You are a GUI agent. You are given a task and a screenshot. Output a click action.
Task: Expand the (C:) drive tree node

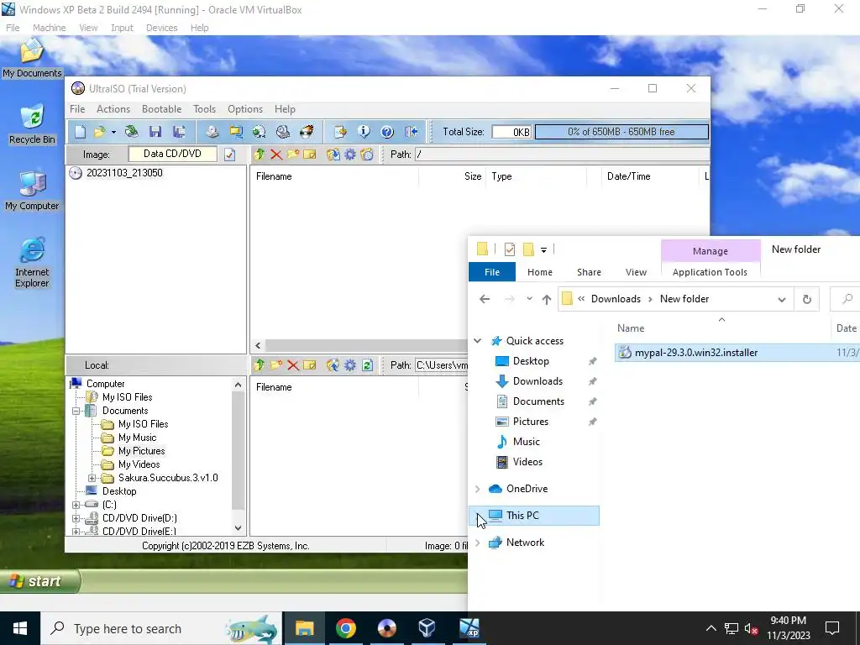point(76,505)
